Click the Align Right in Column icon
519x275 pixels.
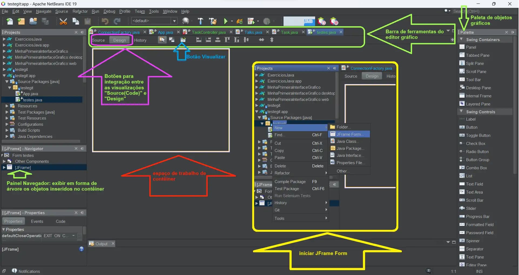point(208,40)
